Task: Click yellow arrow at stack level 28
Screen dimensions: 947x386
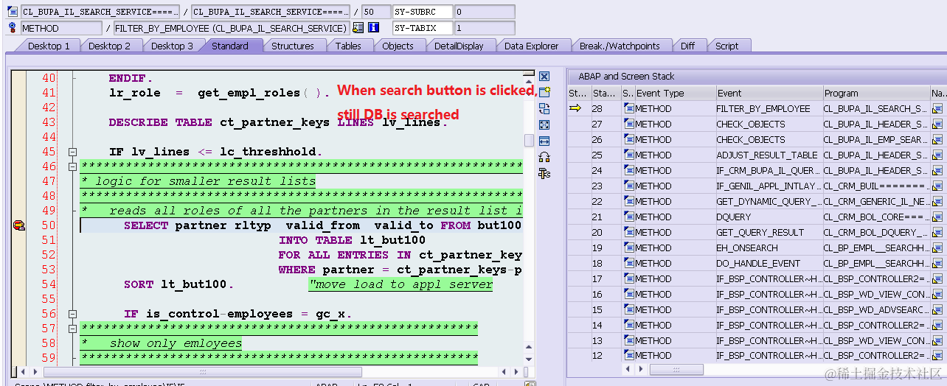Action: pyautogui.click(x=576, y=108)
